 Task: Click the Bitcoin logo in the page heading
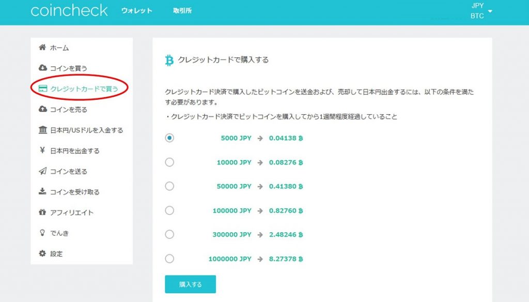tap(169, 61)
